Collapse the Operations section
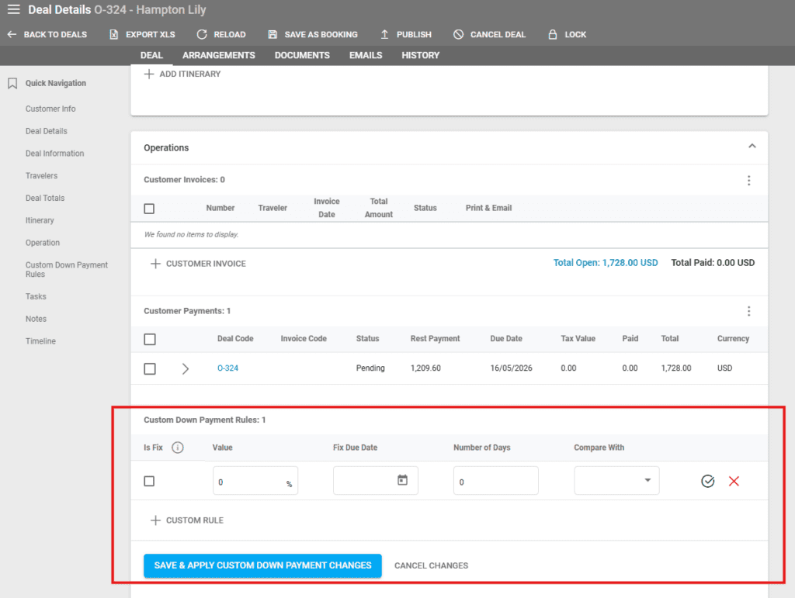The image size is (795, 598). (x=752, y=147)
